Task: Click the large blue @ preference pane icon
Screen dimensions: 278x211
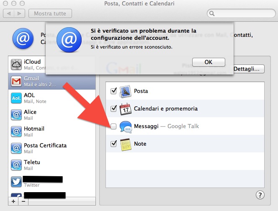Action: 23,39
